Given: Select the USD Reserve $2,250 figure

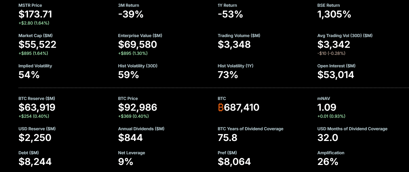Looking at the screenshot, I should 35,138.
